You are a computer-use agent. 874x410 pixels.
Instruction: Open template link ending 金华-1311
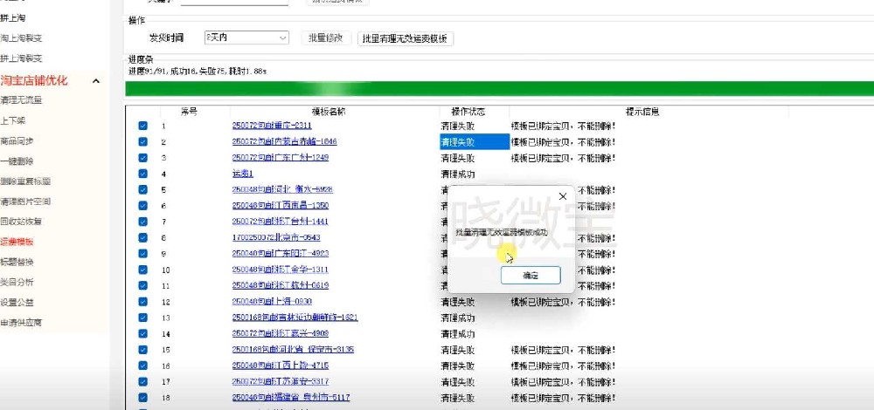tap(281, 270)
